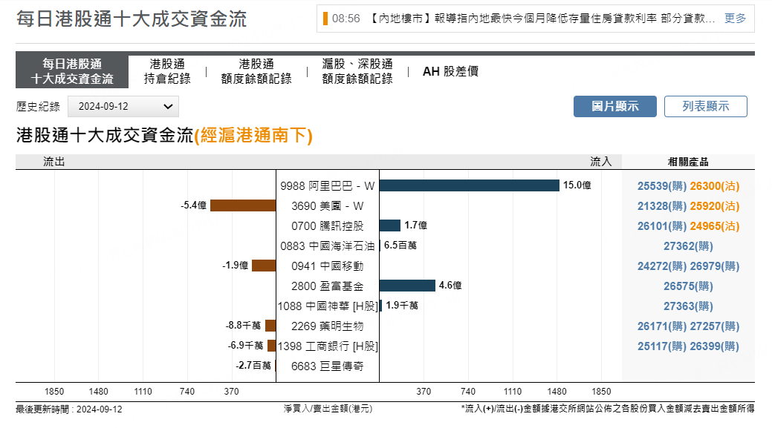
Task: Open call warrant 25539(購)
Action: click(x=662, y=186)
